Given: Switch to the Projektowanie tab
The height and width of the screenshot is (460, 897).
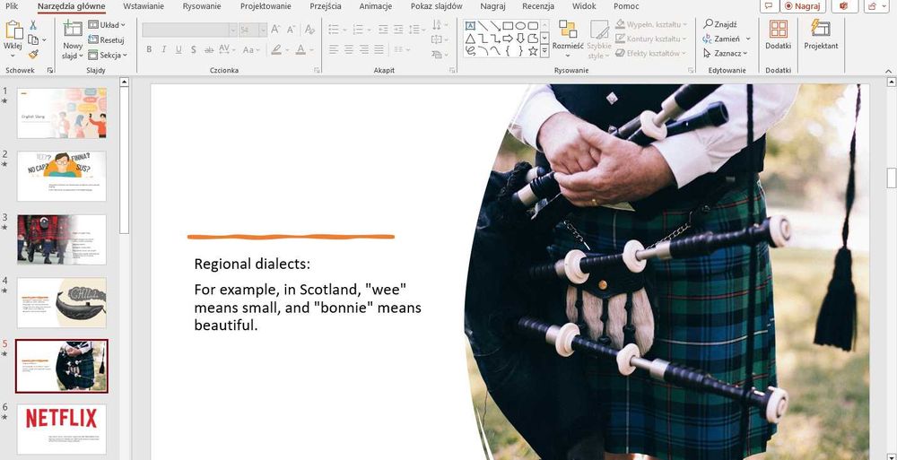Looking at the screenshot, I should [x=266, y=6].
